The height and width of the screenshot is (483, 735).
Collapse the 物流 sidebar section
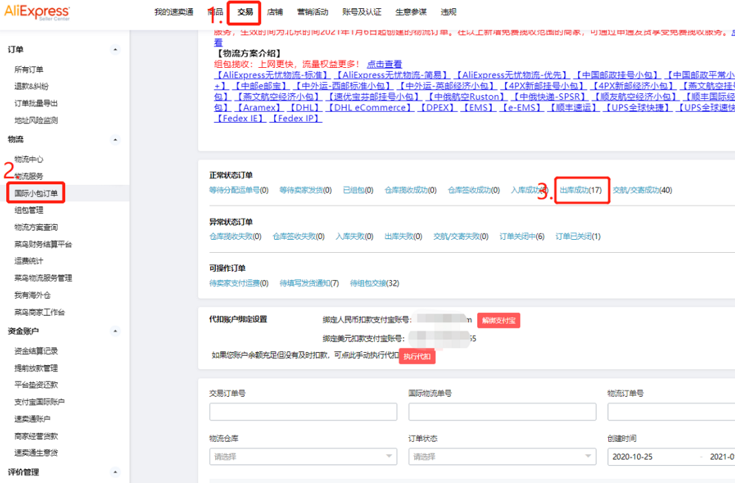point(115,140)
